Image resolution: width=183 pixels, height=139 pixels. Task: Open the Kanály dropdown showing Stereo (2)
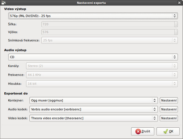click(x=102, y=66)
